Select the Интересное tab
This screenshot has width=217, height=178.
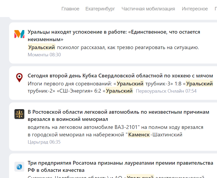[195, 9]
